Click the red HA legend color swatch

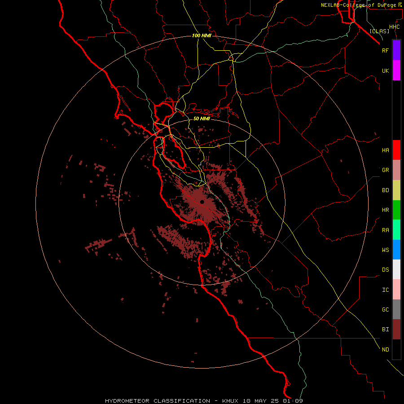(x=396, y=150)
